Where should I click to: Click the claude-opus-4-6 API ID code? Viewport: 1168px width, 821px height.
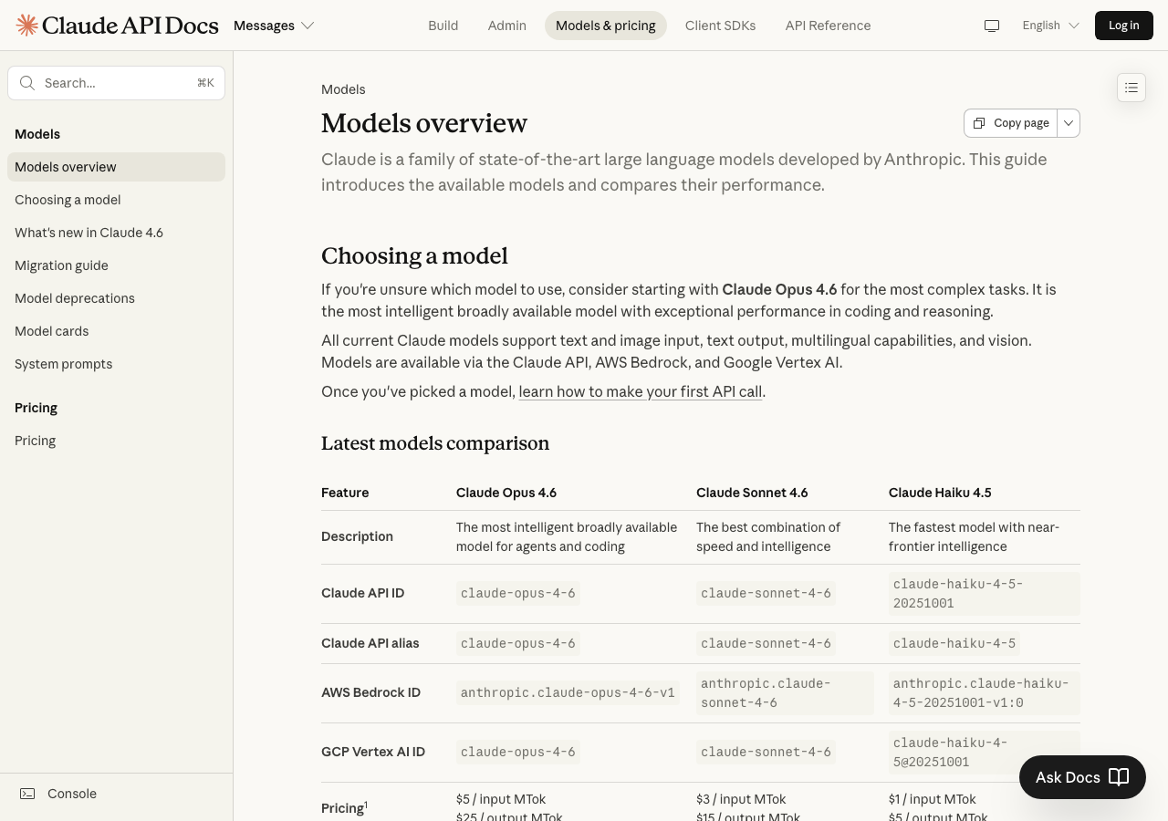coord(517,593)
